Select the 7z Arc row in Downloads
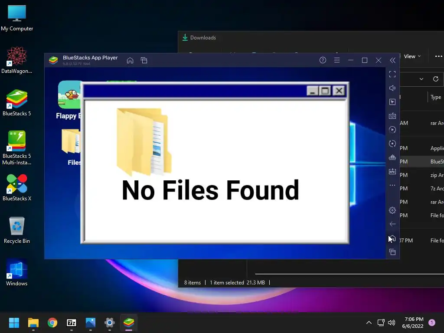Screen dimensions: 444x333 [421, 189]
